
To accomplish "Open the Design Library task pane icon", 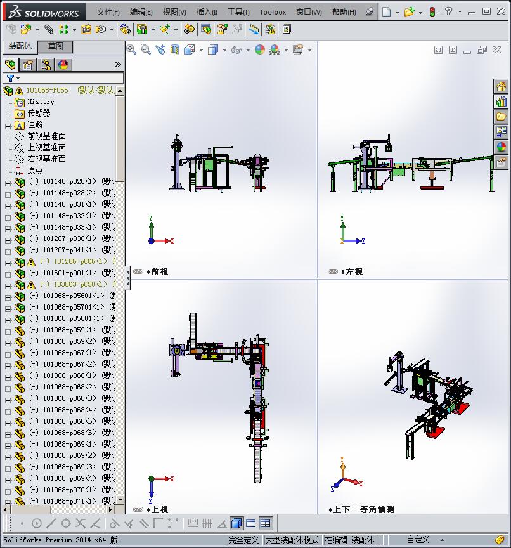I will pos(501,101).
